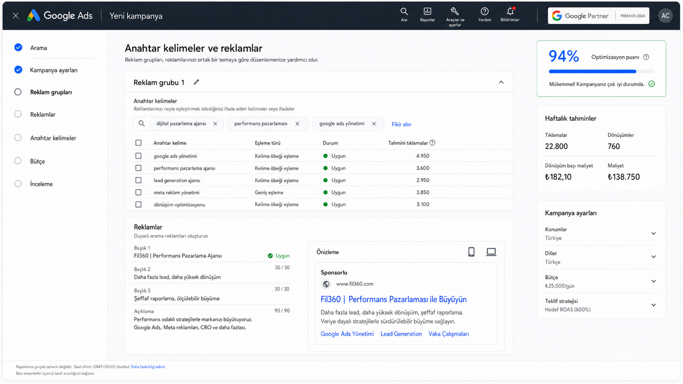Open the AC account avatar
The height and width of the screenshot is (384, 683).
click(x=665, y=16)
